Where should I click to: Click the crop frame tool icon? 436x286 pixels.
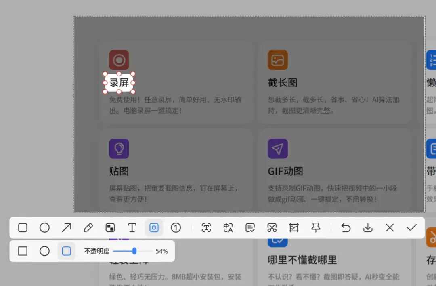pos(293,228)
